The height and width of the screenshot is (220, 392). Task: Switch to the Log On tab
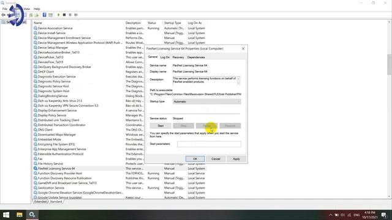[x=165, y=57]
